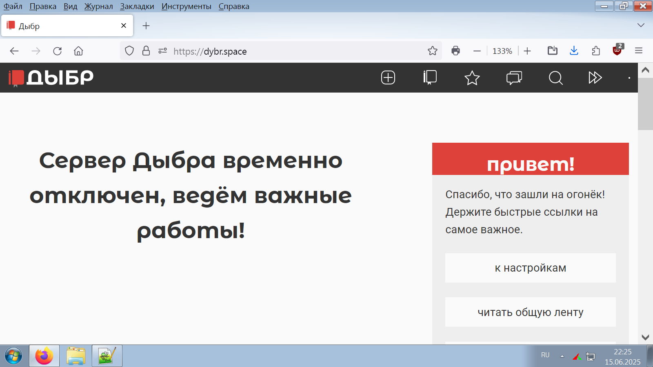
Task: Click the small dot icon in the header
Action: [629, 77]
